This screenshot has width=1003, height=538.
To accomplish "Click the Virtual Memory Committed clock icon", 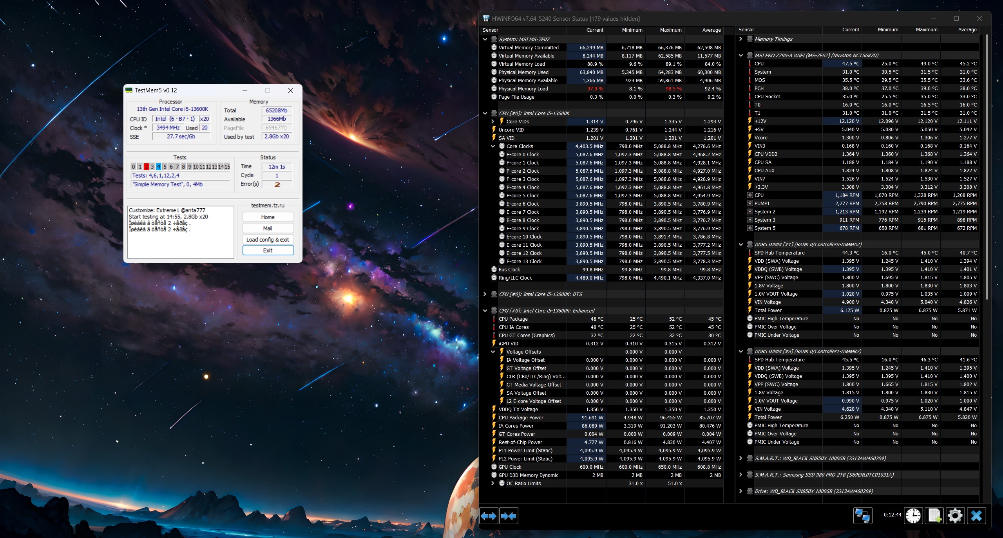I will tap(494, 47).
